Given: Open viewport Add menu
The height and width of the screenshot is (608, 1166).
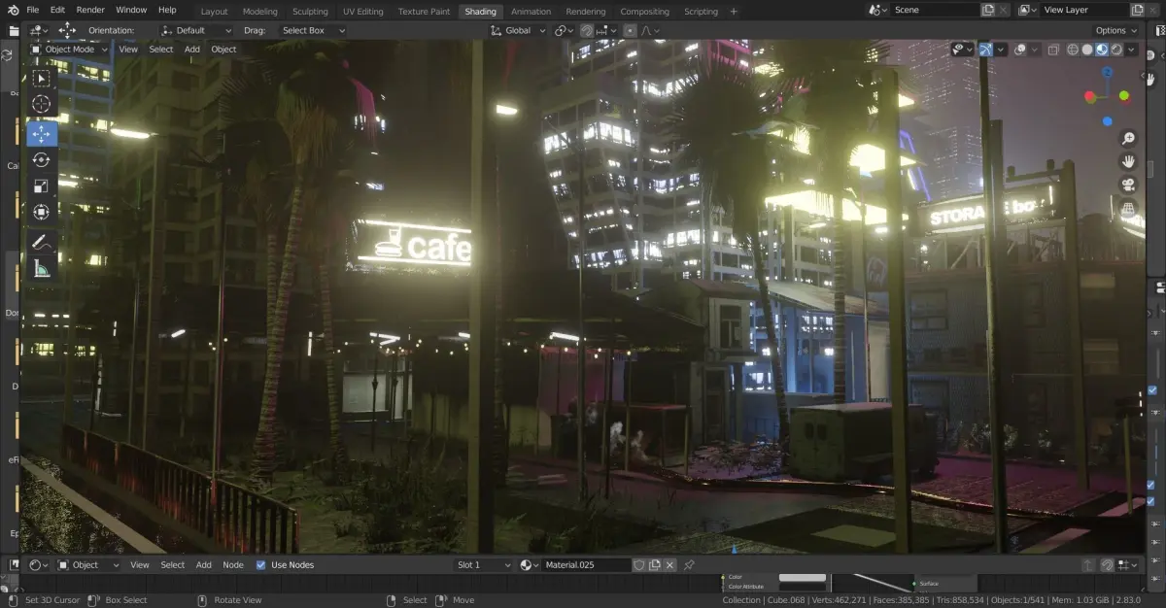Looking at the screenshot, I should pyautogui.click(x=192, y=50).
